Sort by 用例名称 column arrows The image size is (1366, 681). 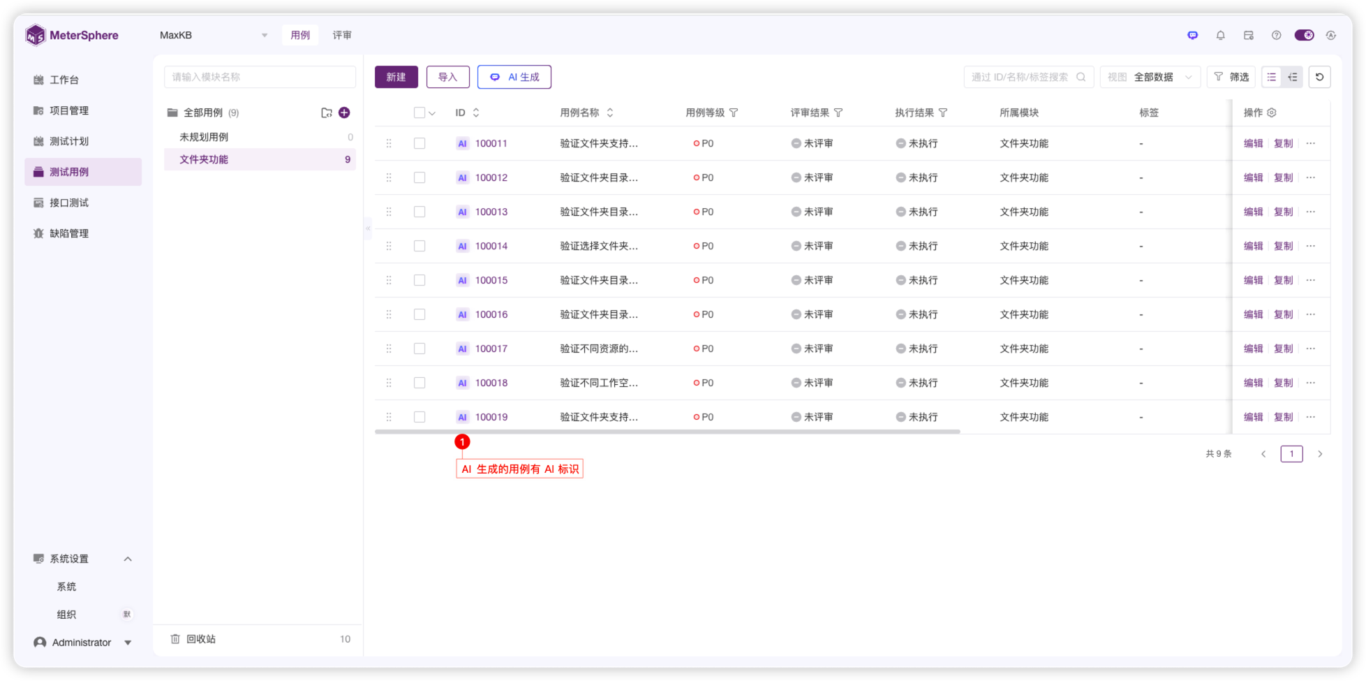pos(610,112)
